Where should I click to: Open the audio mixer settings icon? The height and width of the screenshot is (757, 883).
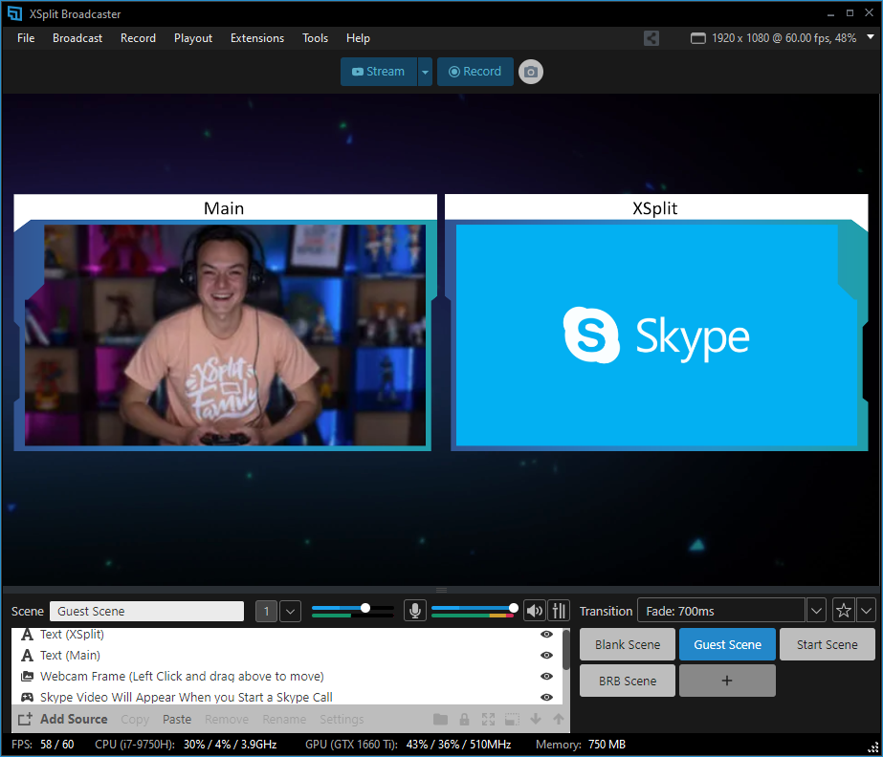(559, 611)
